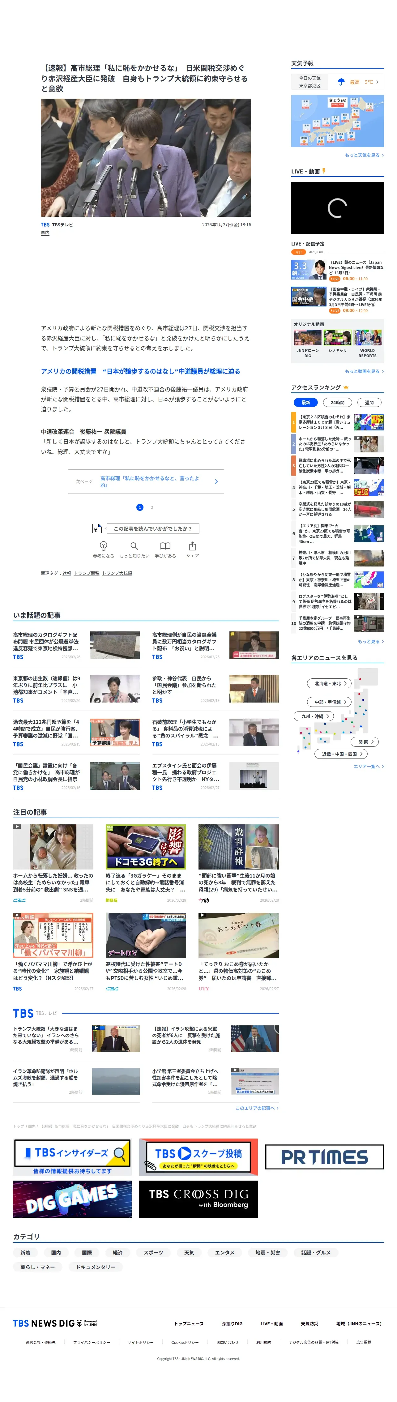
Task: Open 深掘りDIG in footer navigation
Action: pos(232,1324)
